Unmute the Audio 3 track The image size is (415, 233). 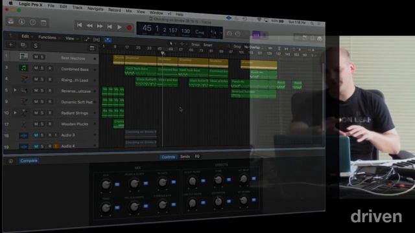coord(36,135)
